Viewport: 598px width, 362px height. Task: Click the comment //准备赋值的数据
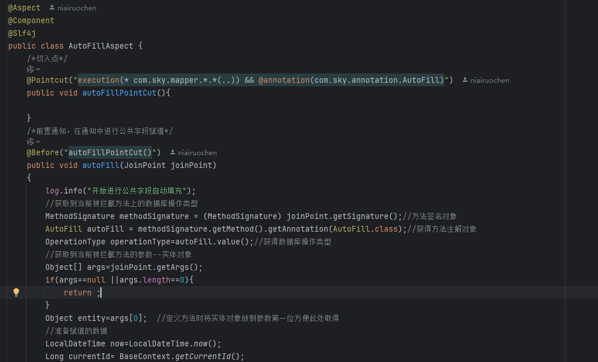(x=77, y=331)
